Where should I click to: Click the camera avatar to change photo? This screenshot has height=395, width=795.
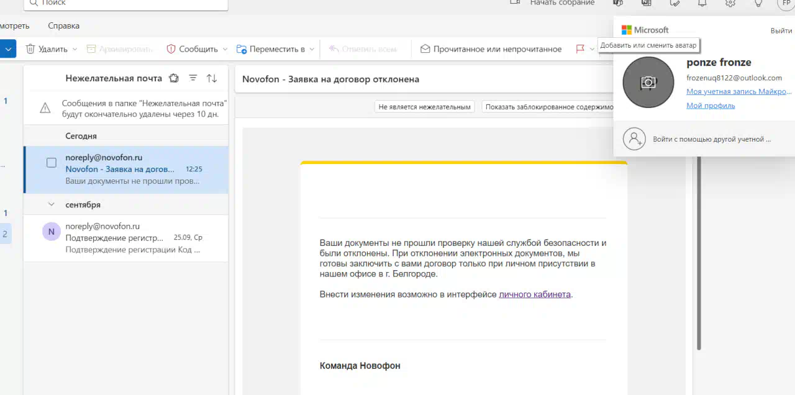648,82
